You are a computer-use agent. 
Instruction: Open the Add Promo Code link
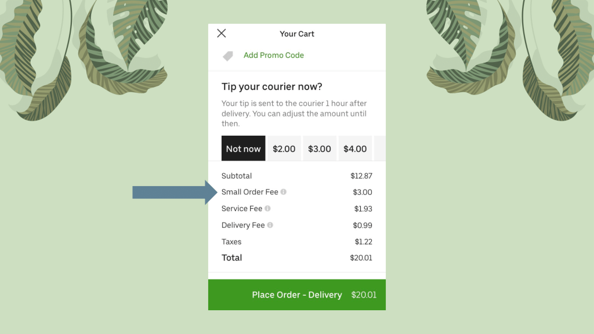[x=274, y=56]
